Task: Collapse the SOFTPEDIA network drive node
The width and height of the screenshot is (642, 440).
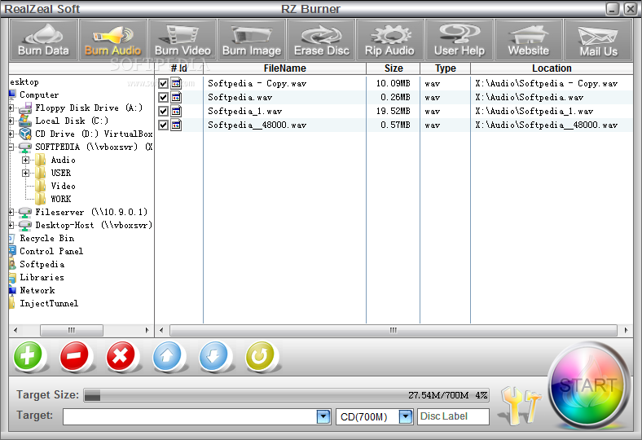Action: [11, 147]
